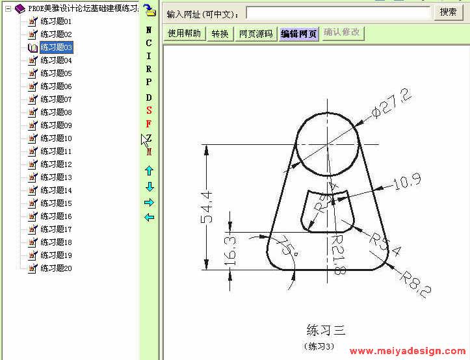Click the page icon beside 练习题10
The width and height of the screenshot is (470, 360).
coord(33,138)
